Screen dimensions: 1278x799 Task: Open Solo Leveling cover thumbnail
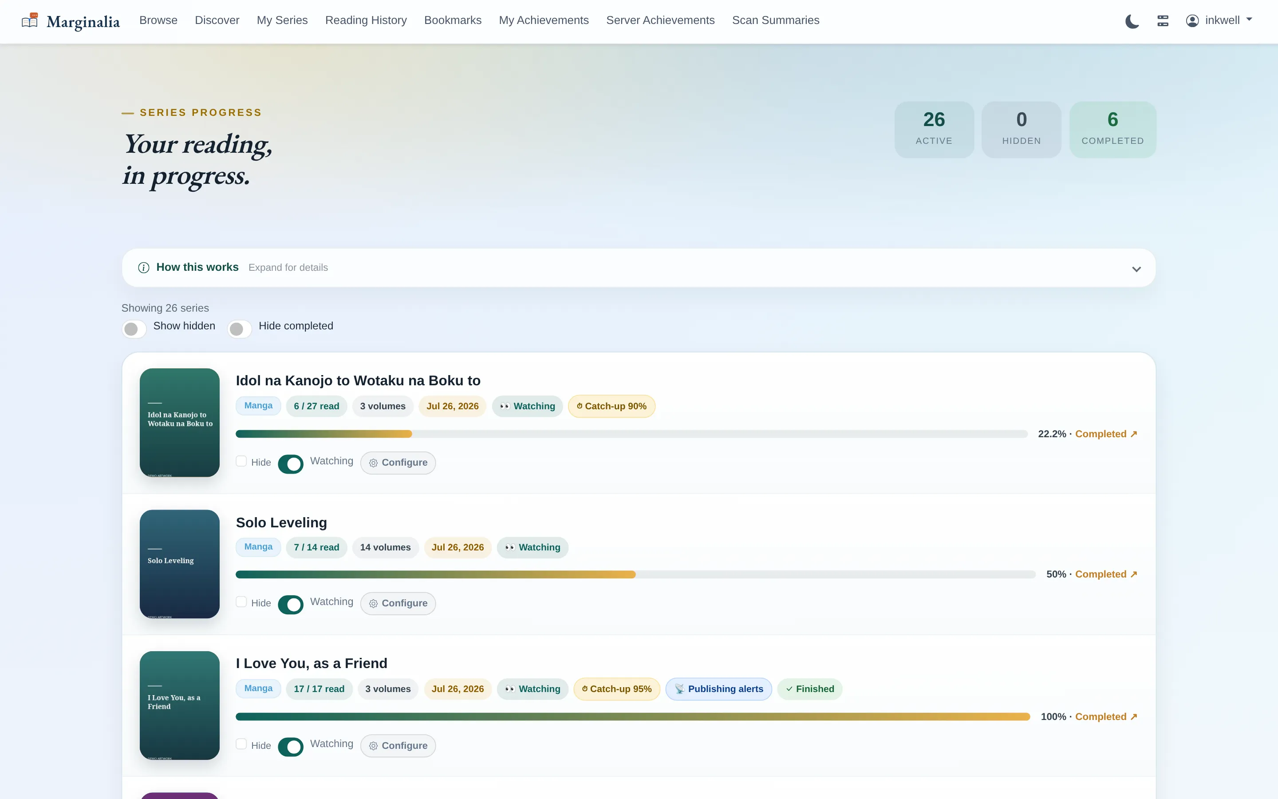click(x=180, y=564)
